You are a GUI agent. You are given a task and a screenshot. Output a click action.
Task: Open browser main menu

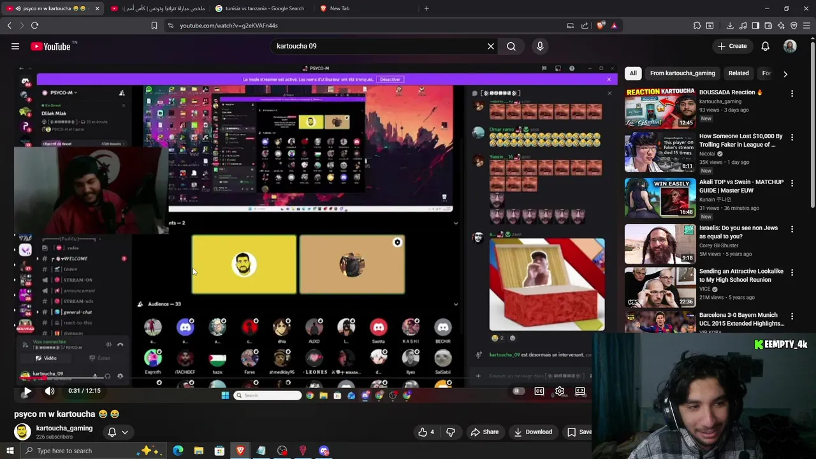click(806, 25)
